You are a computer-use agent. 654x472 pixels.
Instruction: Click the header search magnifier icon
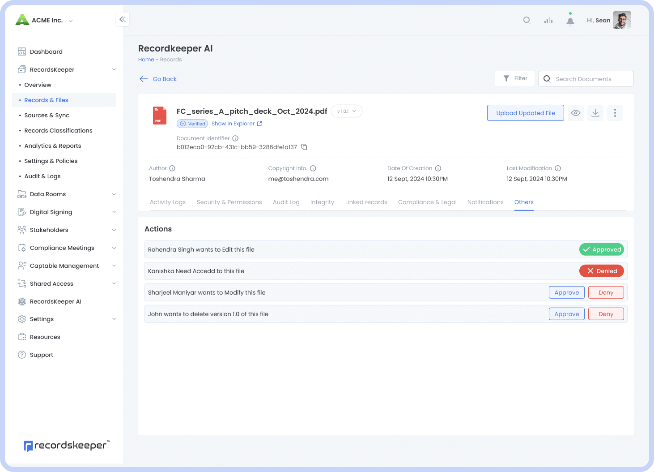pyautogui.click(x=527, y=20)
